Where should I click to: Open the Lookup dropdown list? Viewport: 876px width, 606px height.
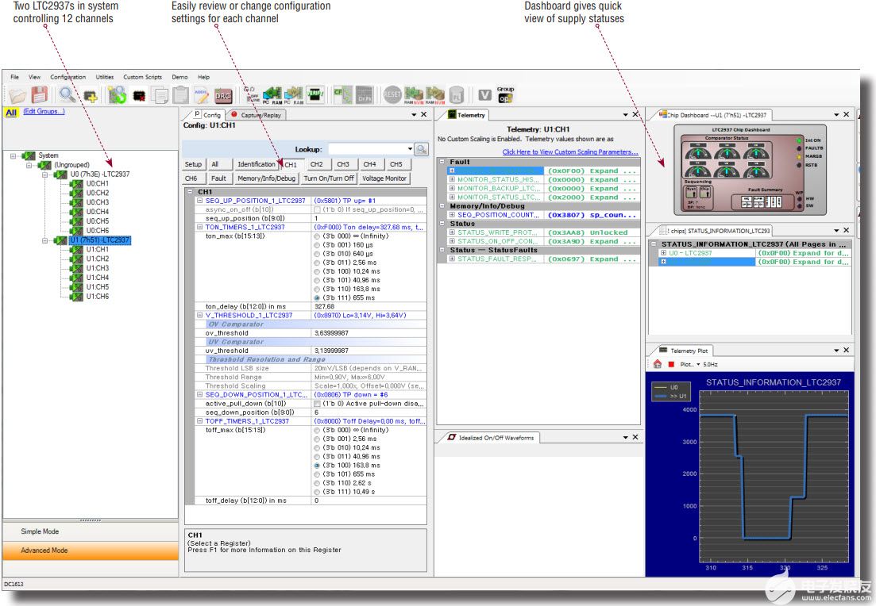click(x=410, y=149)
